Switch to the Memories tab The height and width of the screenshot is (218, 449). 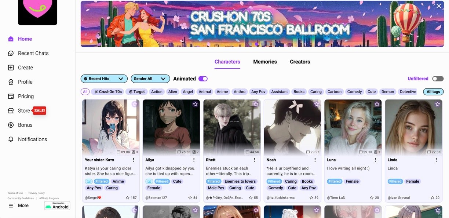click(265, 62)
